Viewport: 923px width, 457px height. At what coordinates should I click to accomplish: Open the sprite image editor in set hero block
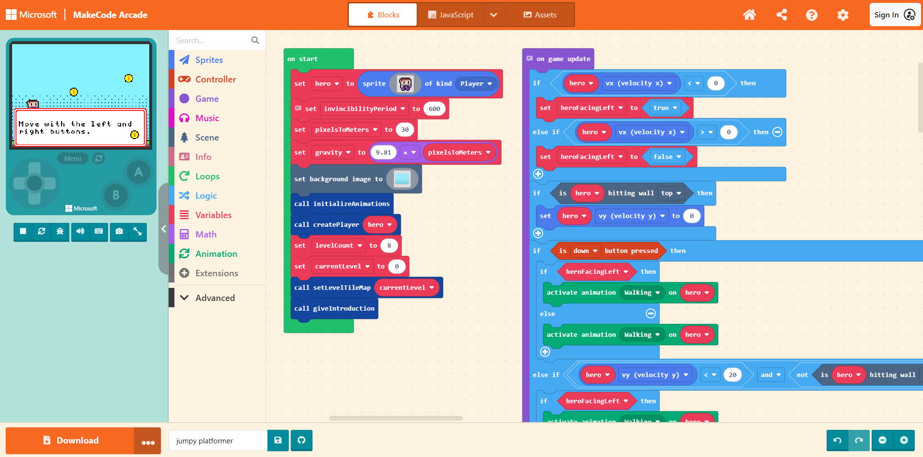(x=406, y=84)
